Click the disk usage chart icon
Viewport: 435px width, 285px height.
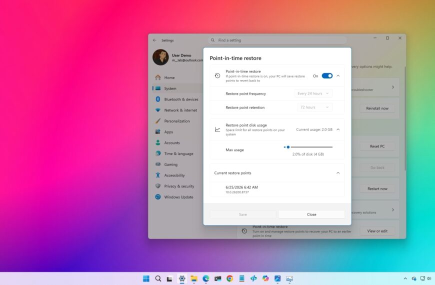pos(217,129)
